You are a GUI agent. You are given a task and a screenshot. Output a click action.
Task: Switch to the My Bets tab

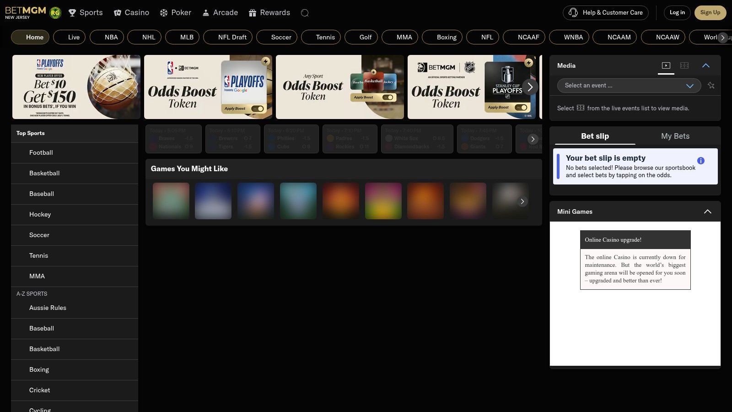(x=675, y=136)
